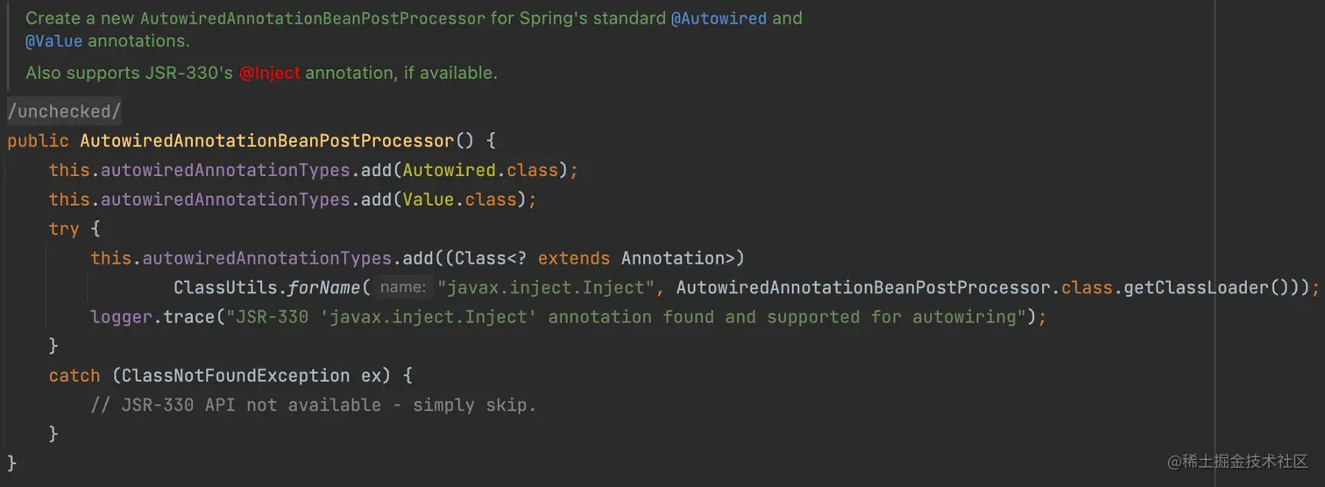Click the public keyword
Image resolution: width=1325 pixels, height=487 pixels.
38,140
